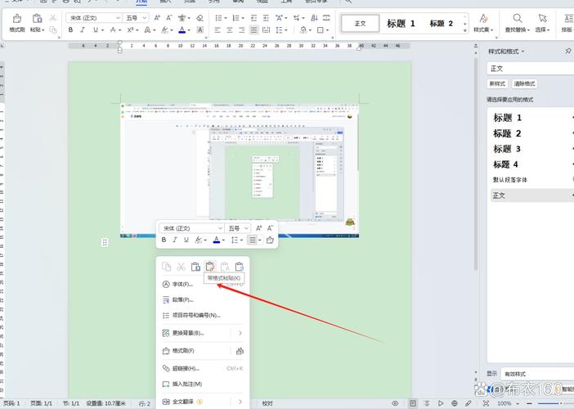Click the paste with formatting icon in context menu
574x409 pixels.
[x=209, y=267]
